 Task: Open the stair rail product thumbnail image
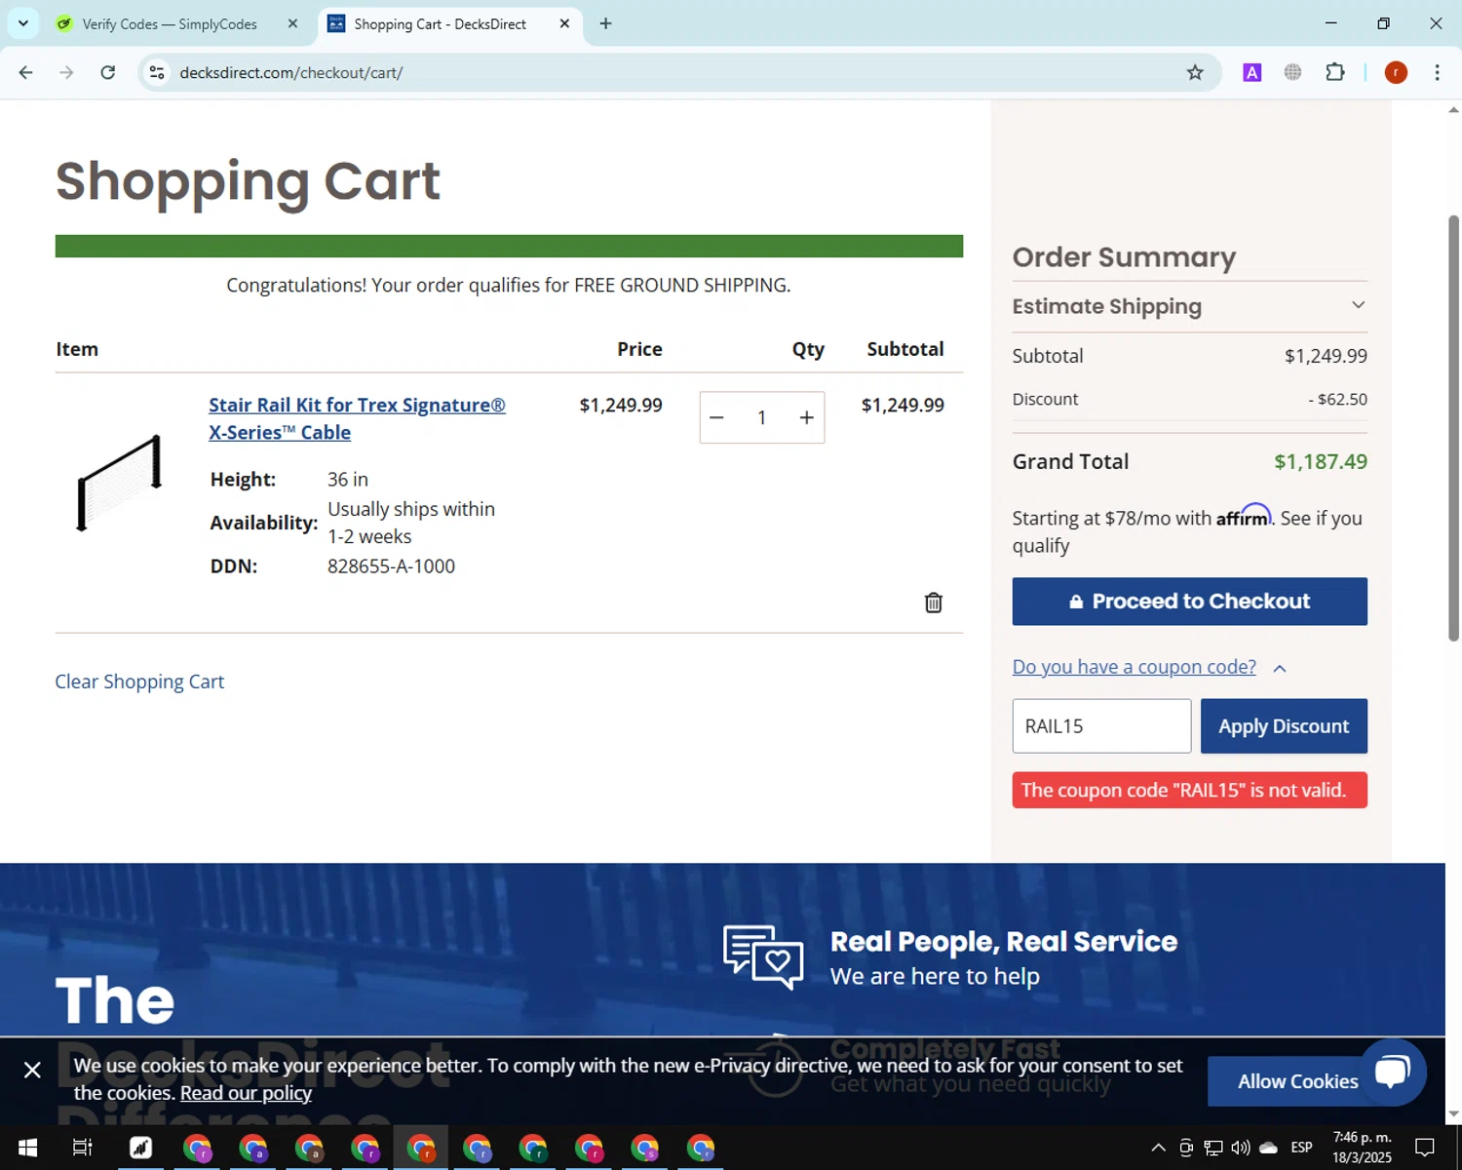[x=119, y=483]
